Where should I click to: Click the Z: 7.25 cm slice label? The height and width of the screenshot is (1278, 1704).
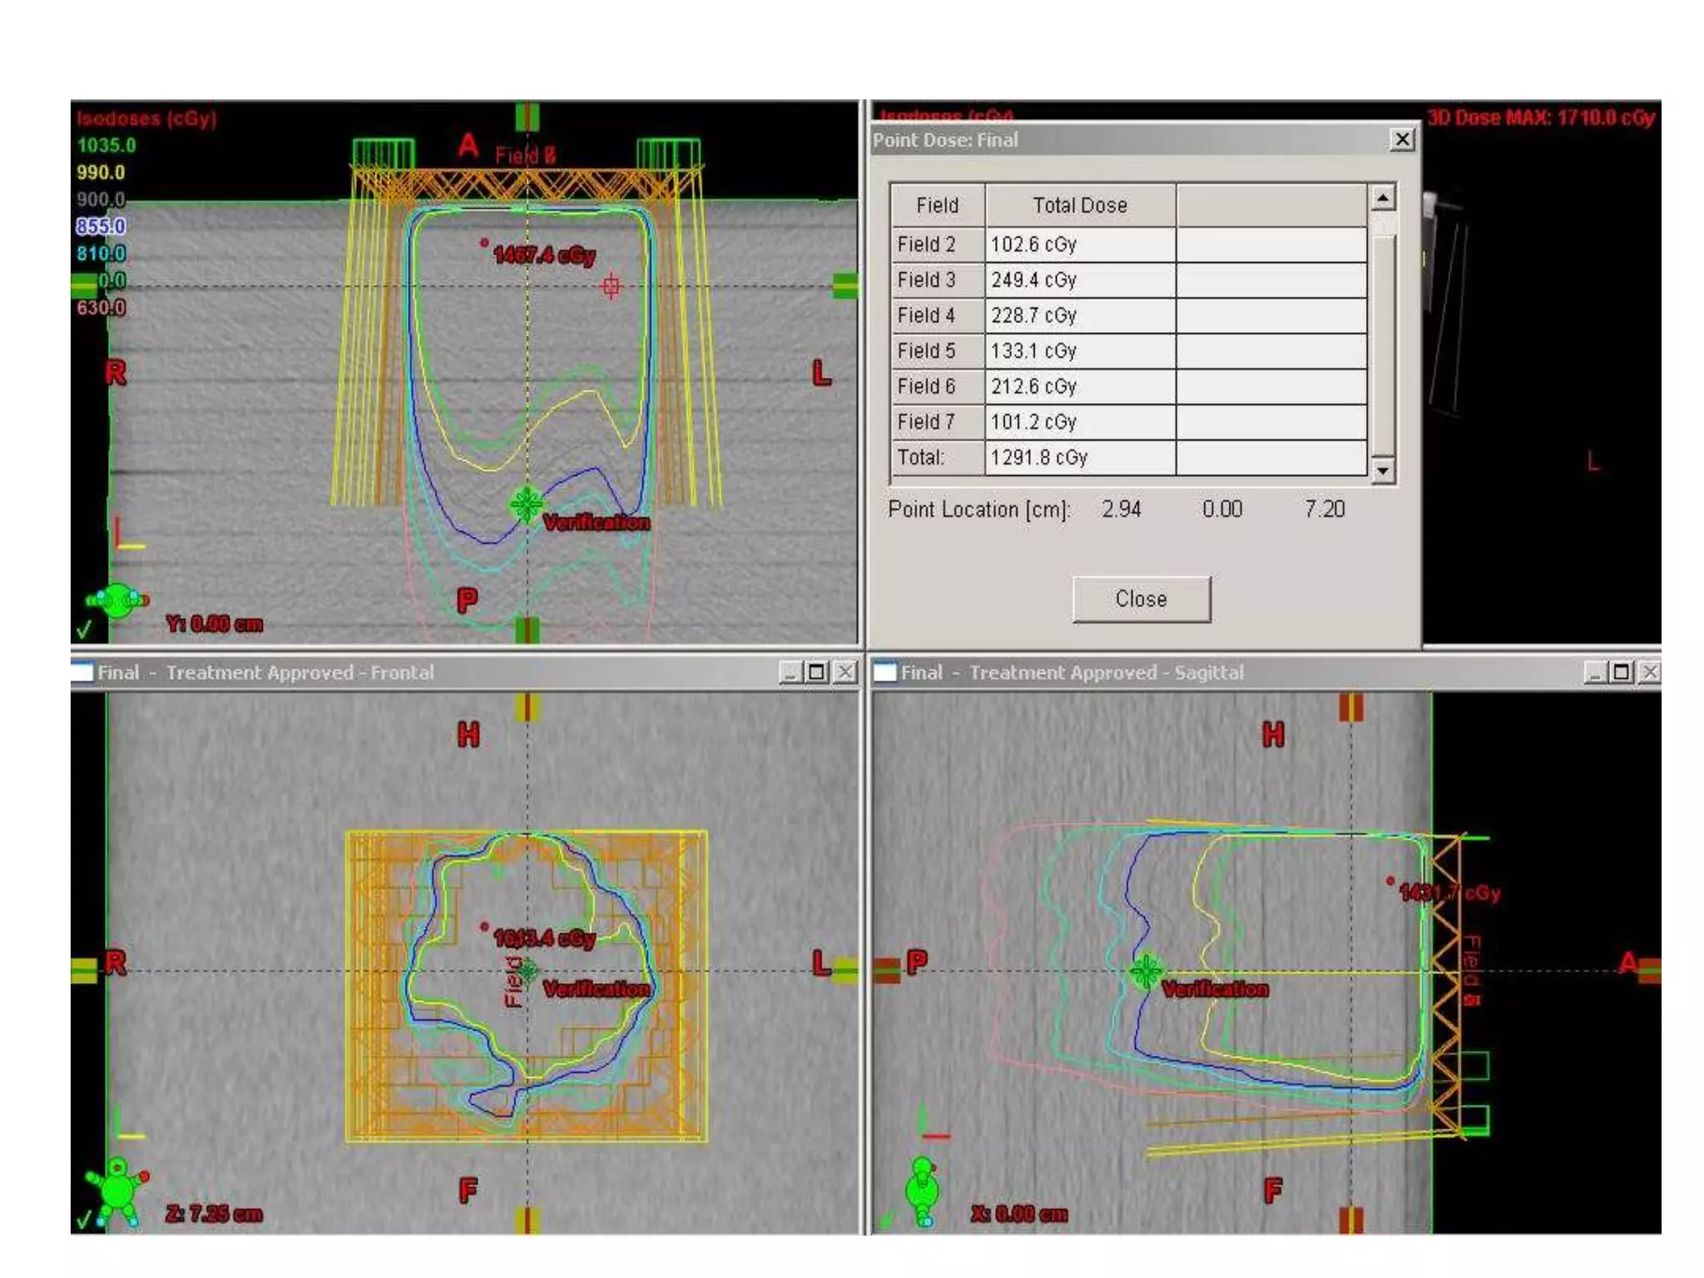click(214, 1215)
